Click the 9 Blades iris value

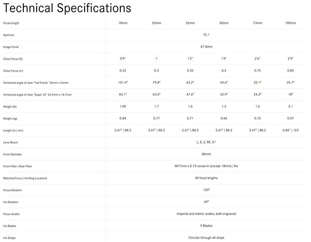[x=206, y=226]
